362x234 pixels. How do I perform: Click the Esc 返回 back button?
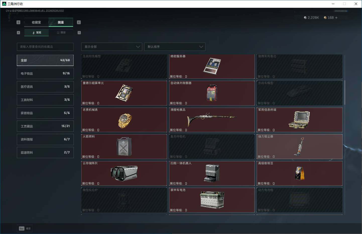click(x=25, y=228)
